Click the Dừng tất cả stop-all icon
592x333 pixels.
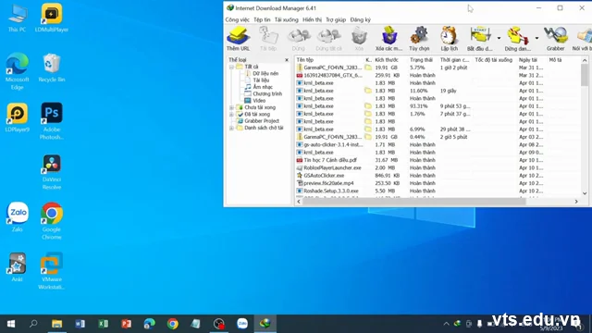tap(328, 39)
